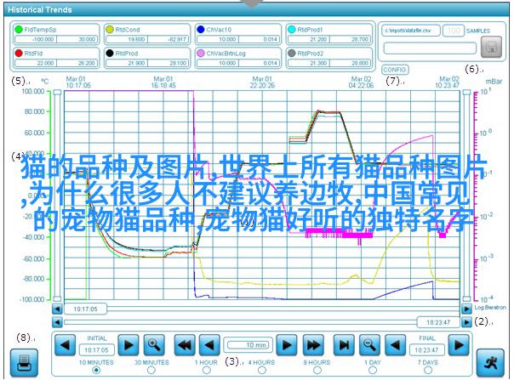Image resolution: width=514 pixels, height=380 pixels.
Task: Toggle the pink ChVacBrtnLog trace indicator
Action: pyautogui.click(x=201, y=53)
